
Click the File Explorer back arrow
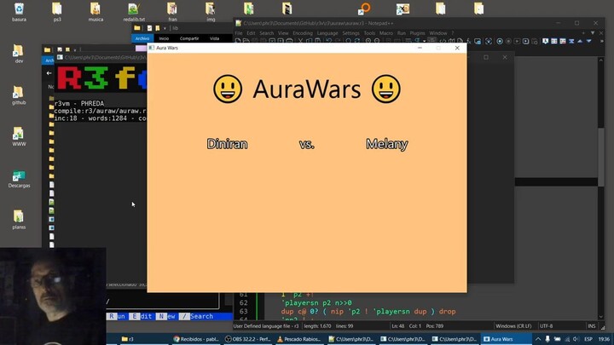coord(49,73)
